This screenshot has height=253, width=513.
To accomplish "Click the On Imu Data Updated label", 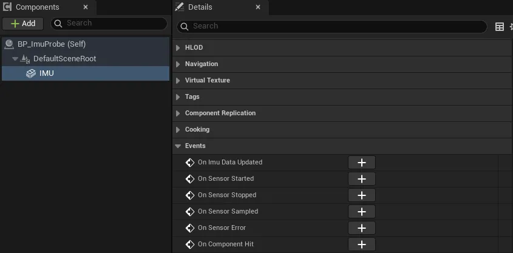I will 230,162.
